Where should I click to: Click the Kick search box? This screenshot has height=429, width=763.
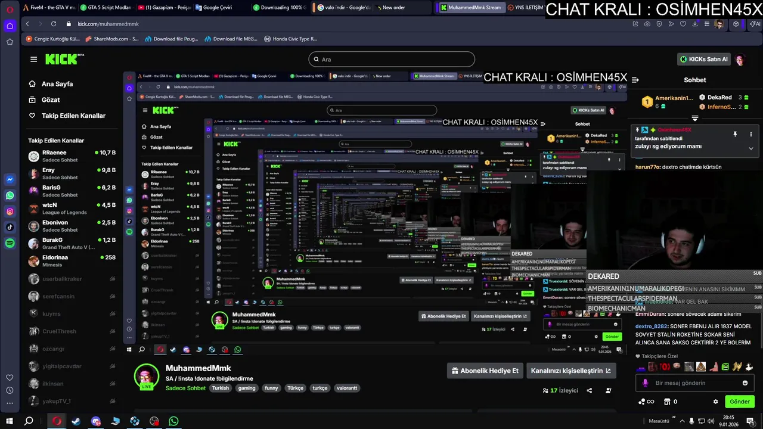click(392, 60)
